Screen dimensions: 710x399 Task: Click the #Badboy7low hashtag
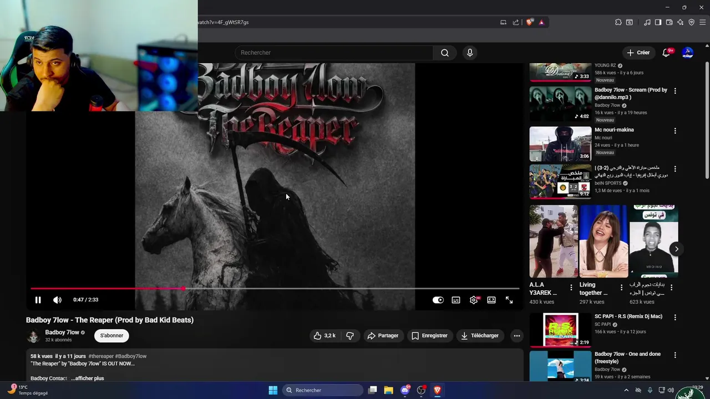pyautogui.click(x=131, y=356)
